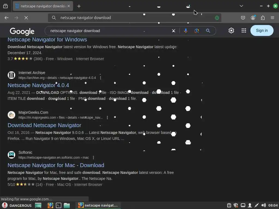Click the Sign in button
The width and height of the screenshot is (279, 209).
point(262,30)
